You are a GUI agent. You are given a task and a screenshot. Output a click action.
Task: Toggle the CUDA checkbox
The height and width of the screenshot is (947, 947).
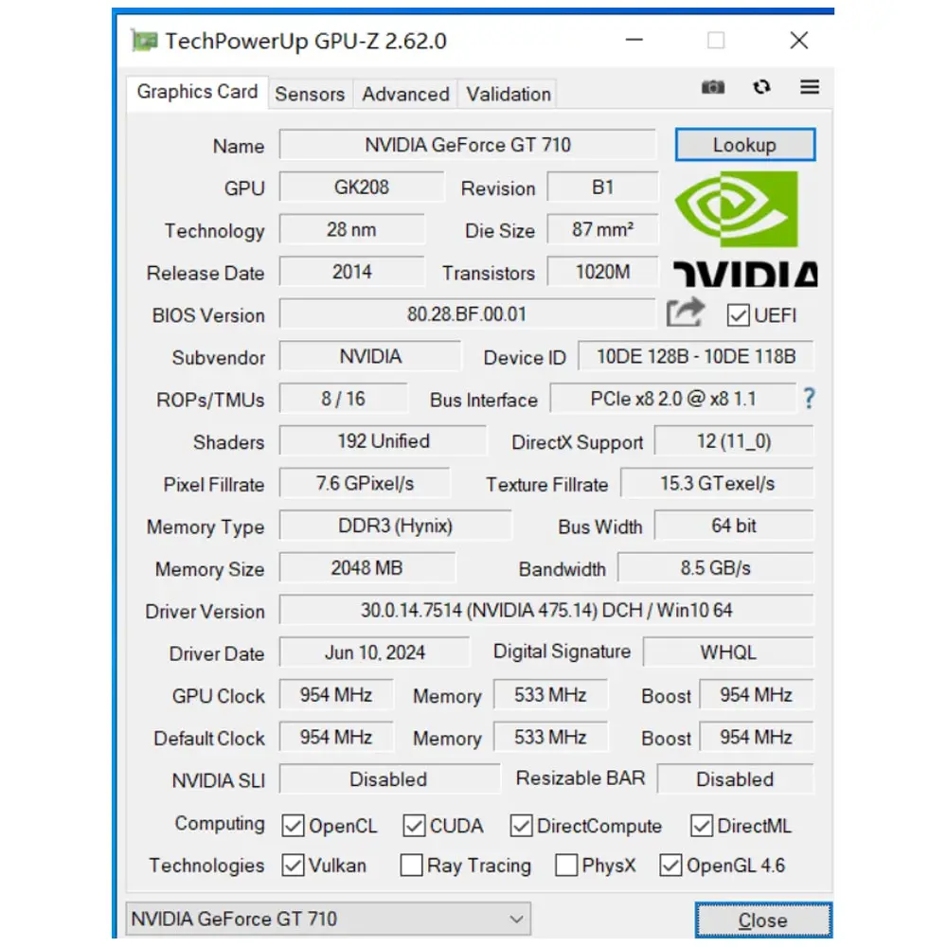tap(414, 826)
